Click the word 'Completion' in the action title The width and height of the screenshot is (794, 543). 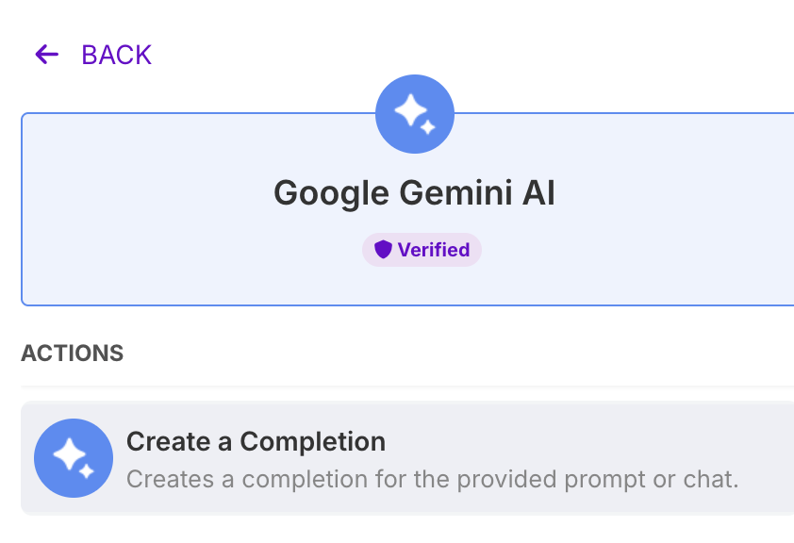click(x=312, y=441)
